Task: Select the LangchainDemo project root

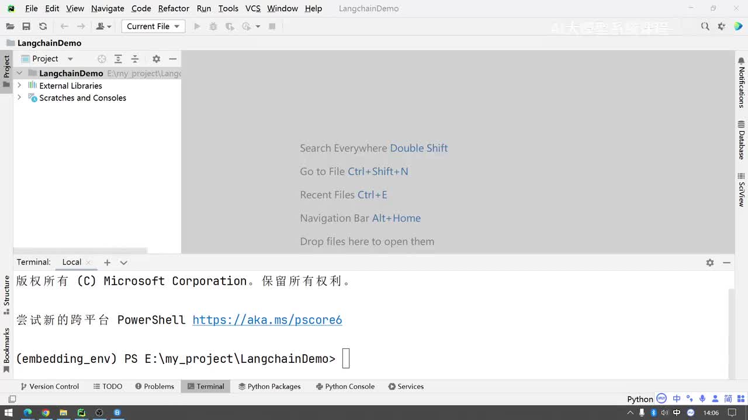Action: click(71, 73)
